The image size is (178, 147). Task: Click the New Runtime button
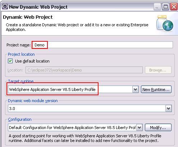(156, 89)
